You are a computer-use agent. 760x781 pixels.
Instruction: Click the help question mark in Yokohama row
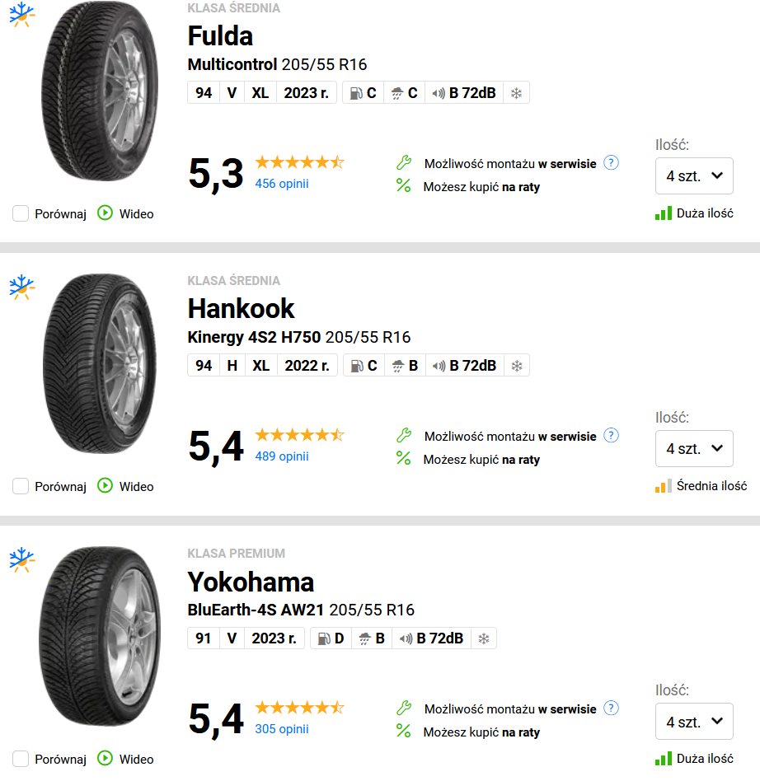pos(611,709)
